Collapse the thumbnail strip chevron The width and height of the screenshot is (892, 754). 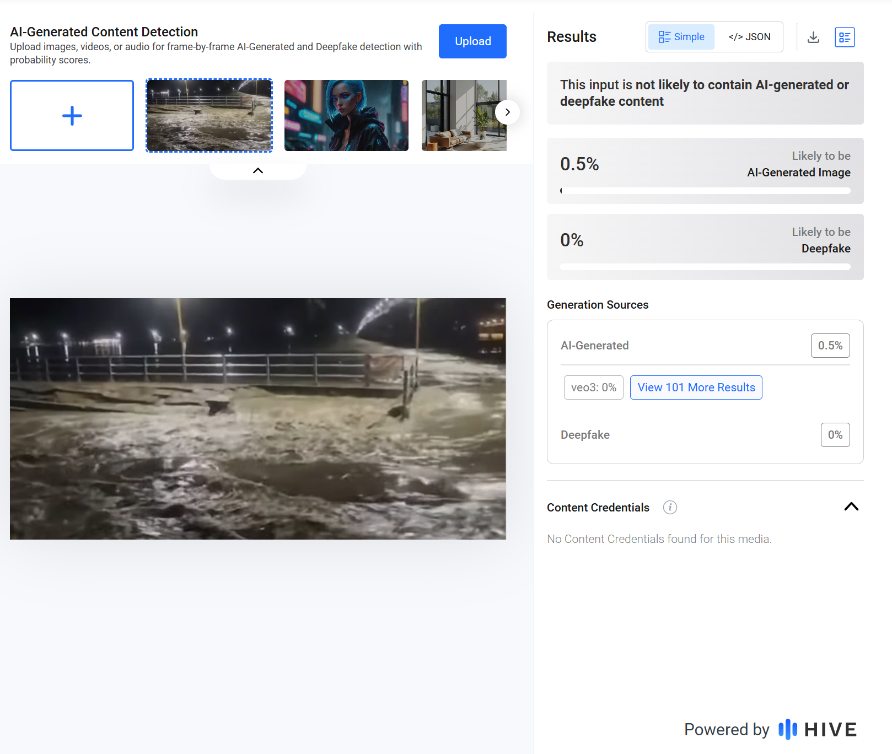pos(258,170)
